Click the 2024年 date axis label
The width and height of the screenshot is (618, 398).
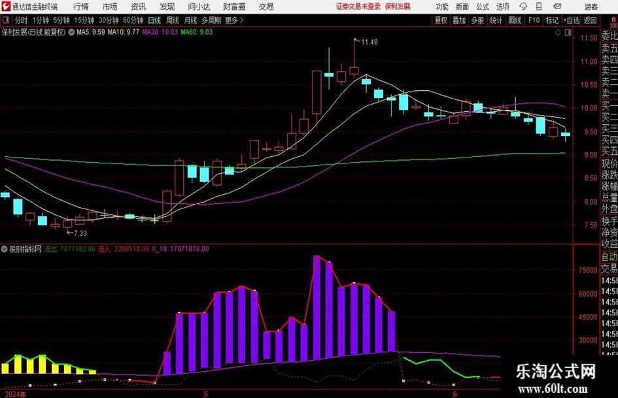16,394
